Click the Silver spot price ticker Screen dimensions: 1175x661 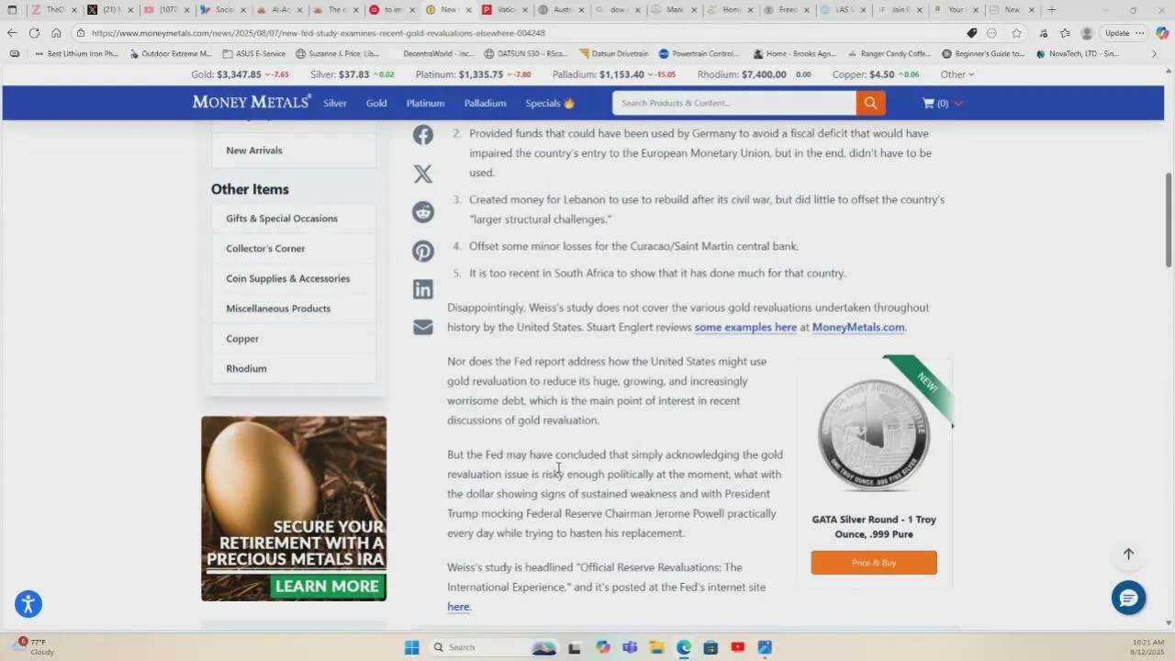pos(352,74)
